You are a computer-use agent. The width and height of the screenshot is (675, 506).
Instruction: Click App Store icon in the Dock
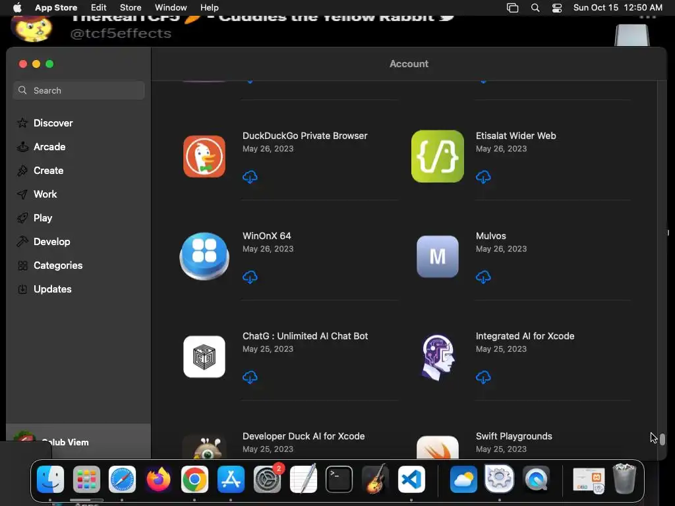pos(231,479)
